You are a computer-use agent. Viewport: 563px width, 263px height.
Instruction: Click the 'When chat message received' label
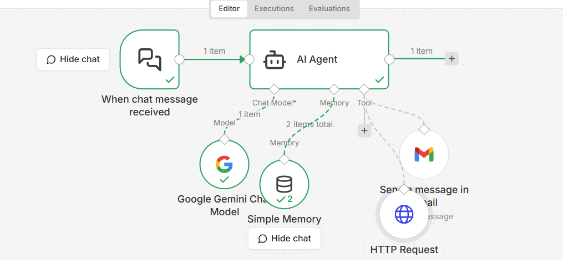149,105
